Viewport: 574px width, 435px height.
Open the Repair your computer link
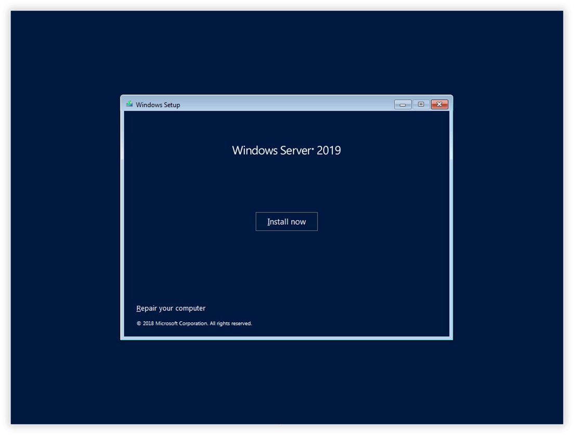[x=171, y=308]
